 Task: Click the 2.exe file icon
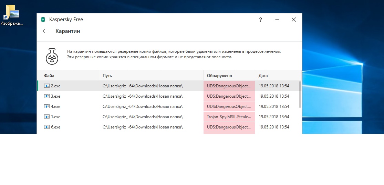(x=47, y=86)
